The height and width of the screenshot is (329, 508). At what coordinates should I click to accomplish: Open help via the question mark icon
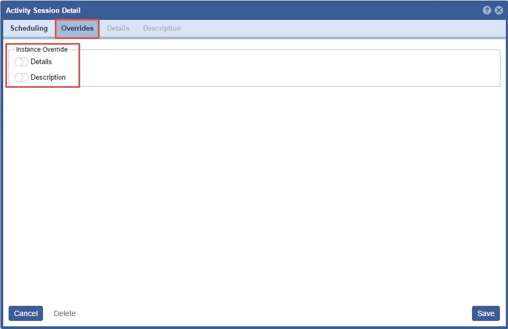pos(487,10)
